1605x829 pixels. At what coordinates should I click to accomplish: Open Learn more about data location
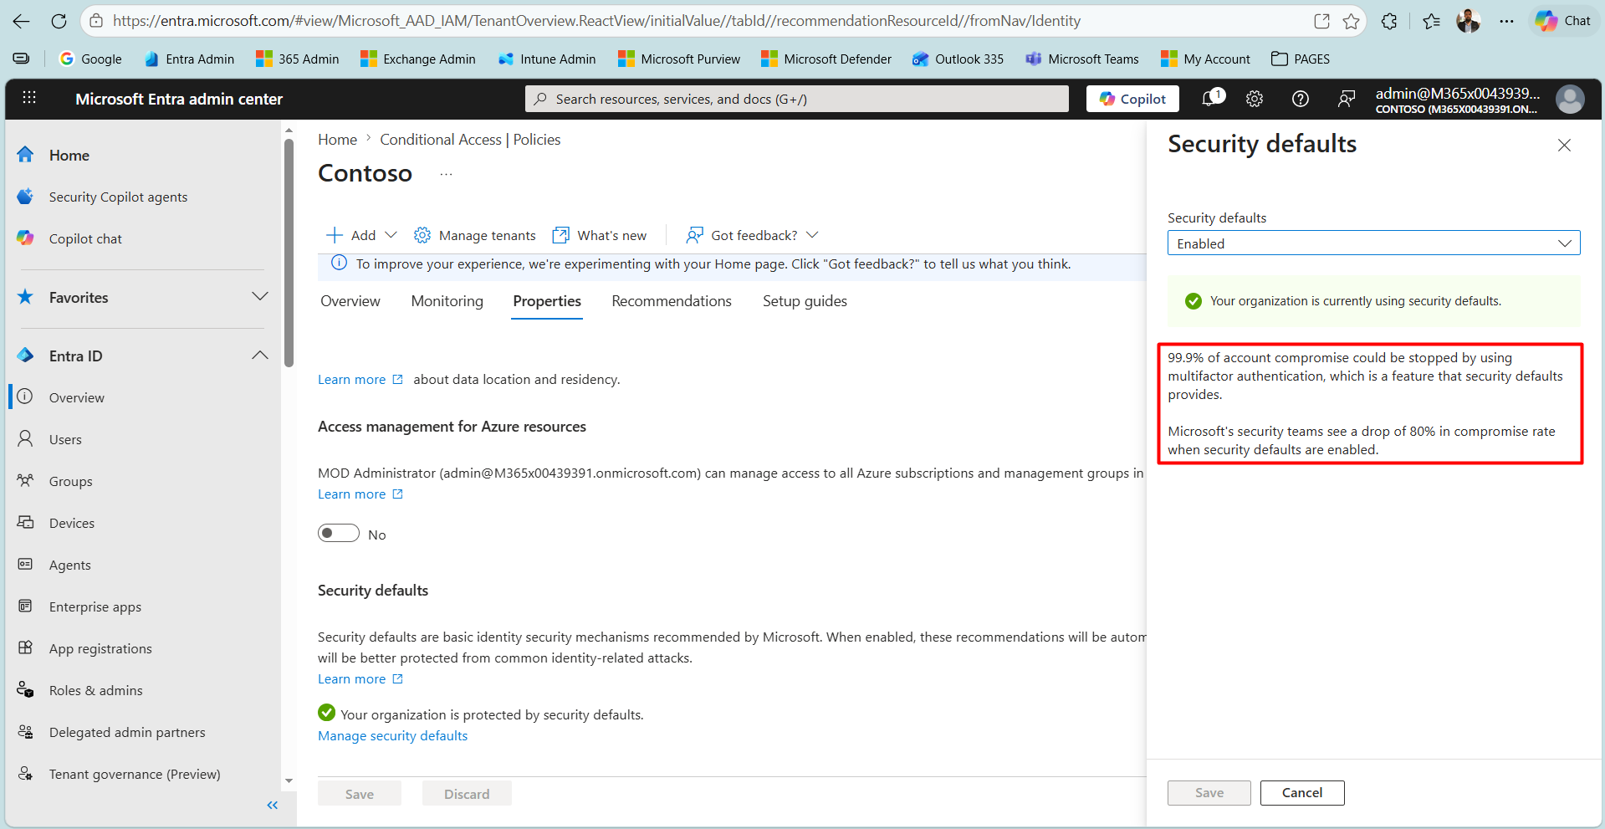click(360, 380)
